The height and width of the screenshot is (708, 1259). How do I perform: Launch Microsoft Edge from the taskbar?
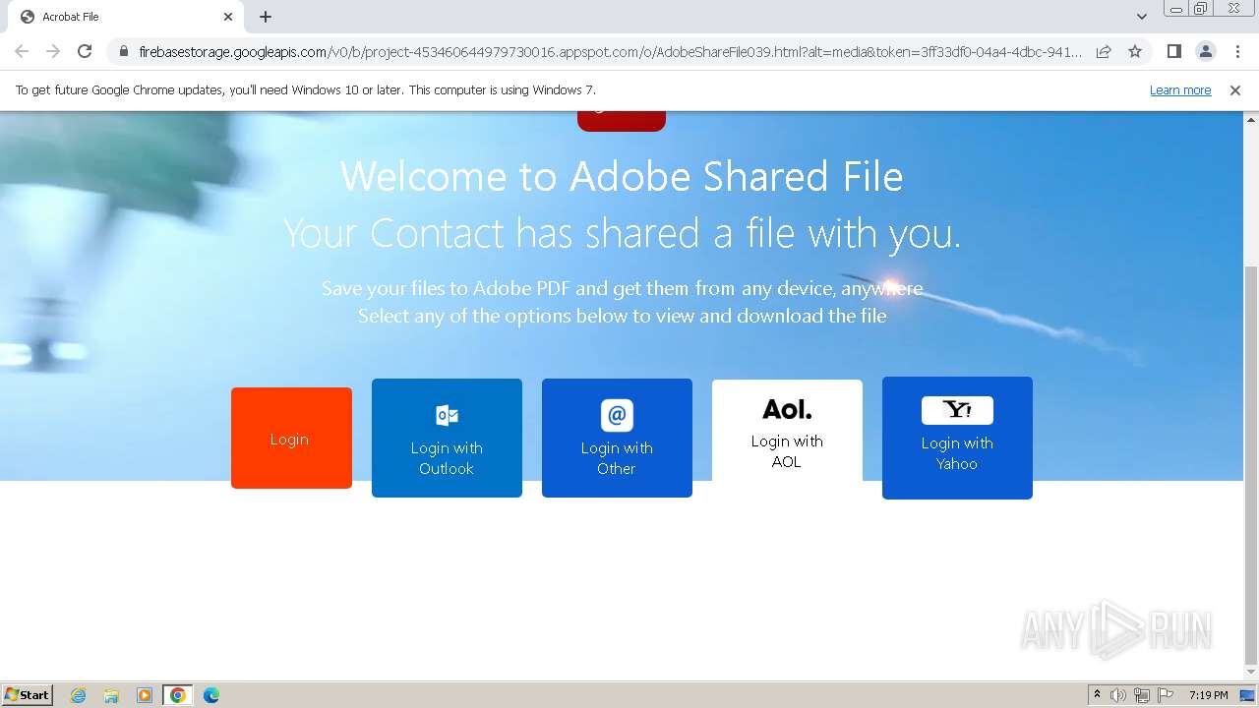(211, 695)
